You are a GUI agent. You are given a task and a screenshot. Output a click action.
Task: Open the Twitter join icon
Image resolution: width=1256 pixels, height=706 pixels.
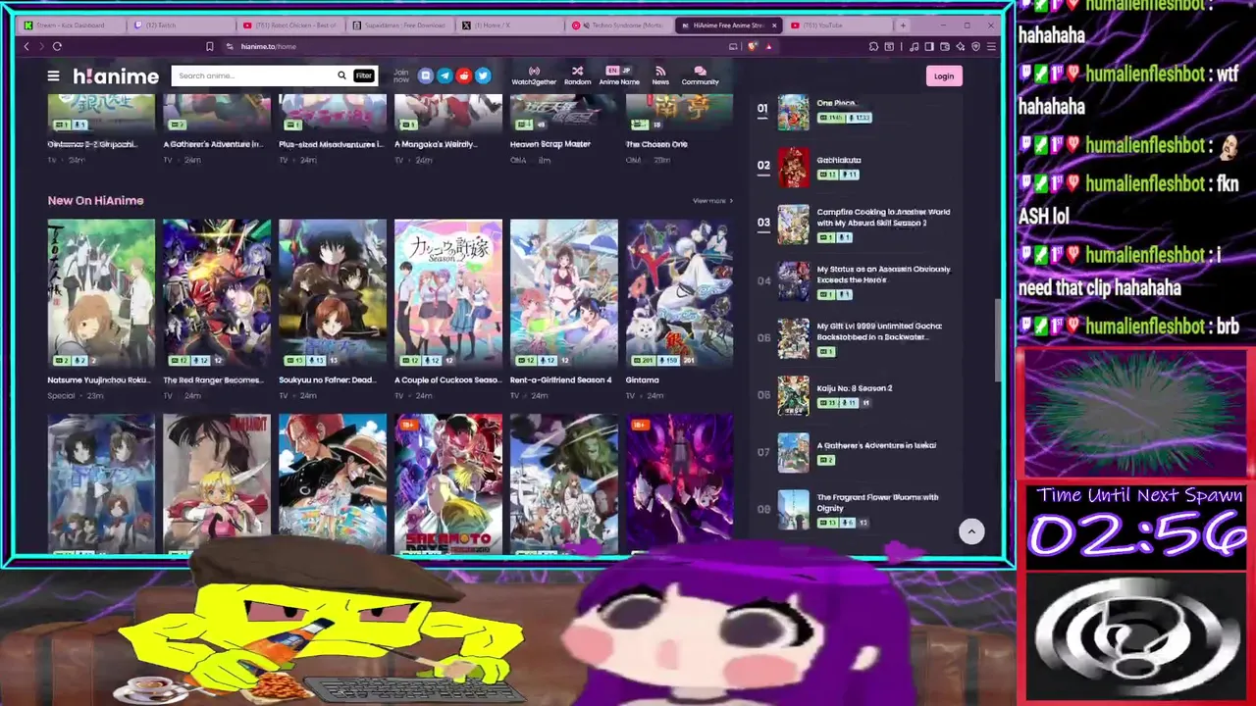pos(483,76)
